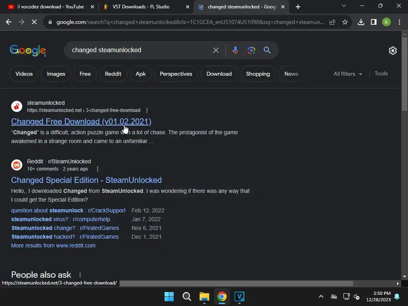Viewport: 408px width, 306px height.
Task: Focus the Google search input field
Action: coord(141,50)
